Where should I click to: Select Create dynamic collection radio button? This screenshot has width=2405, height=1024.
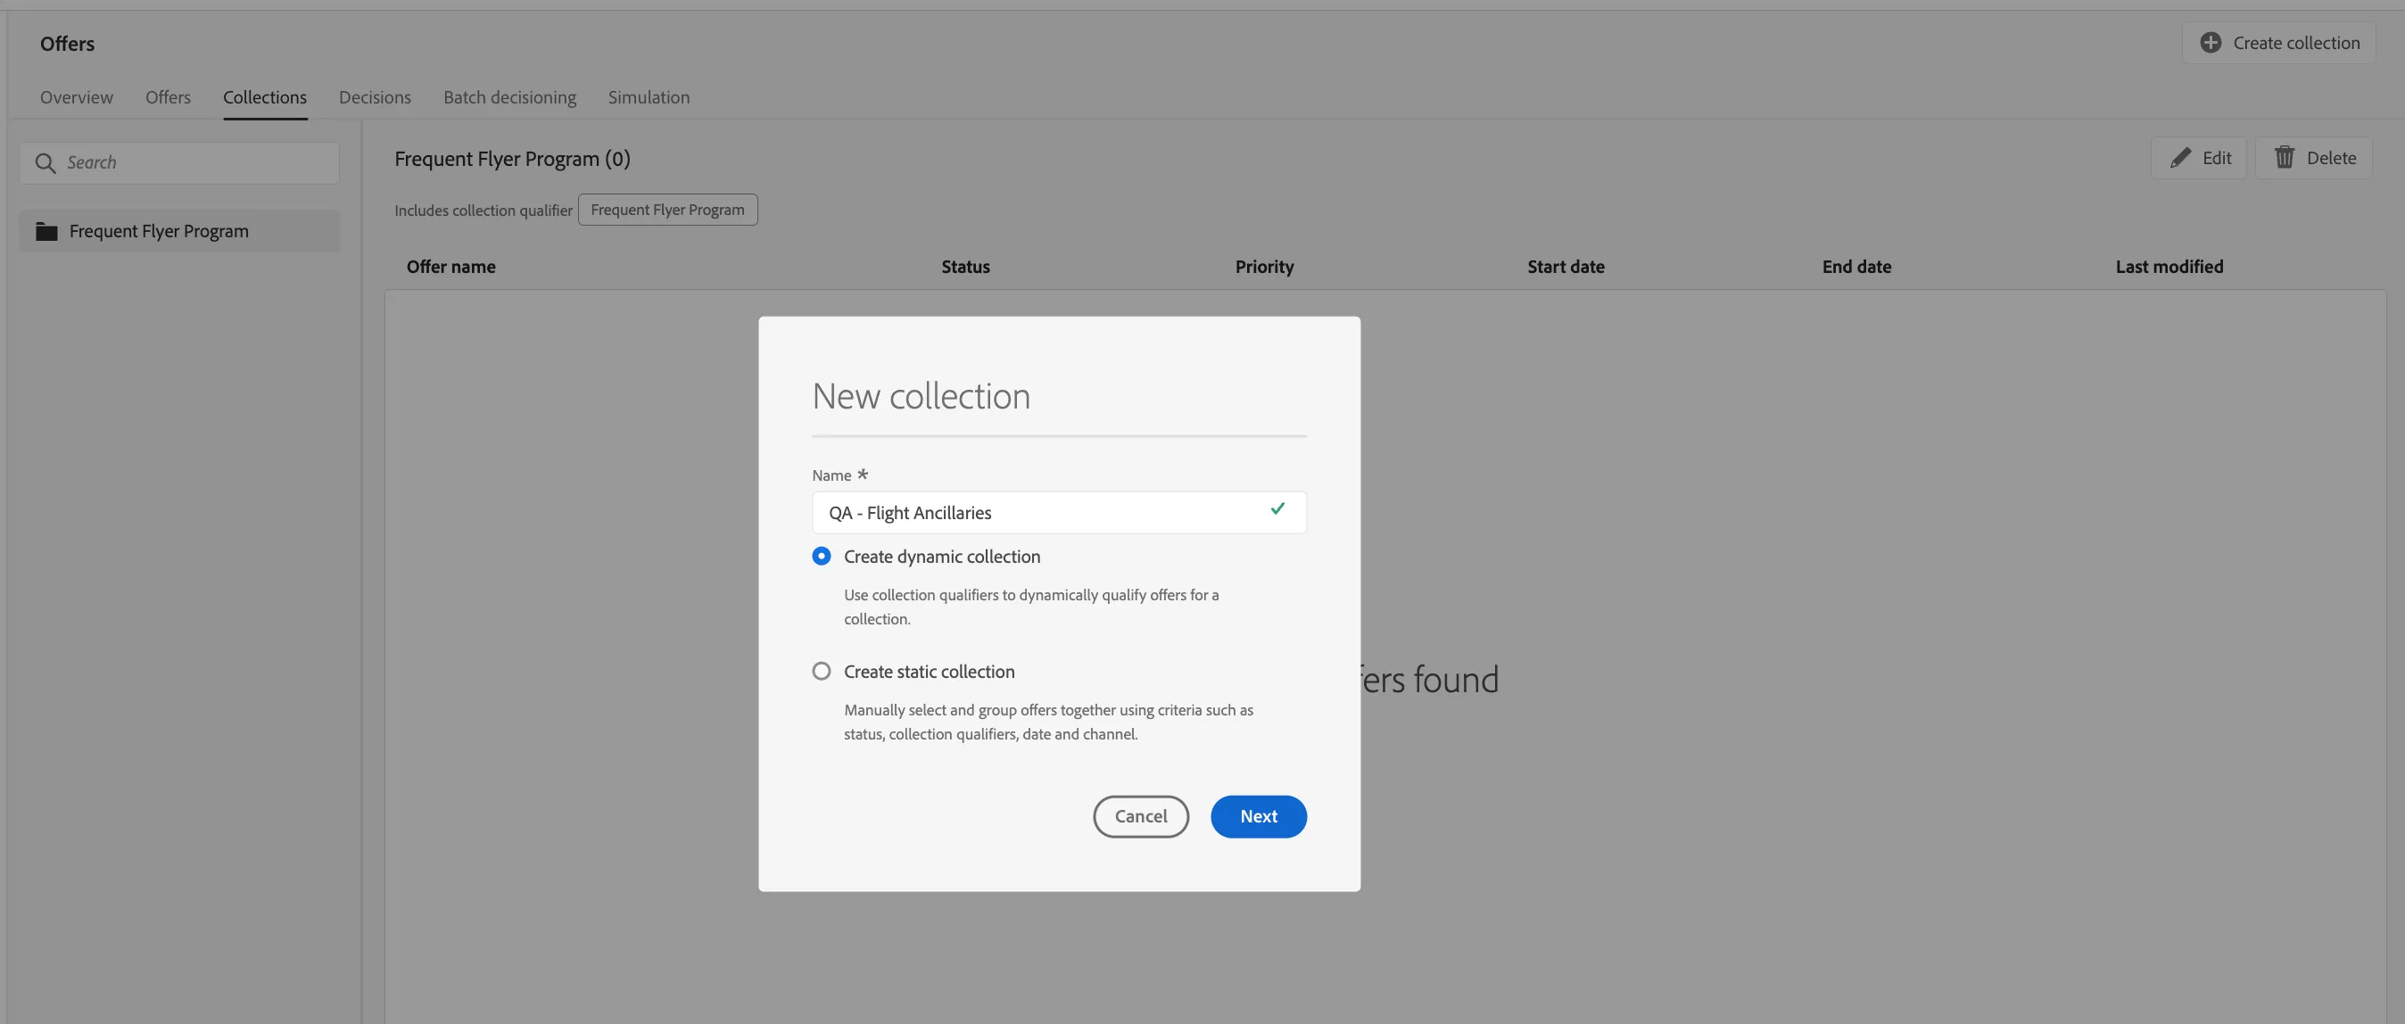click(821, 557)
